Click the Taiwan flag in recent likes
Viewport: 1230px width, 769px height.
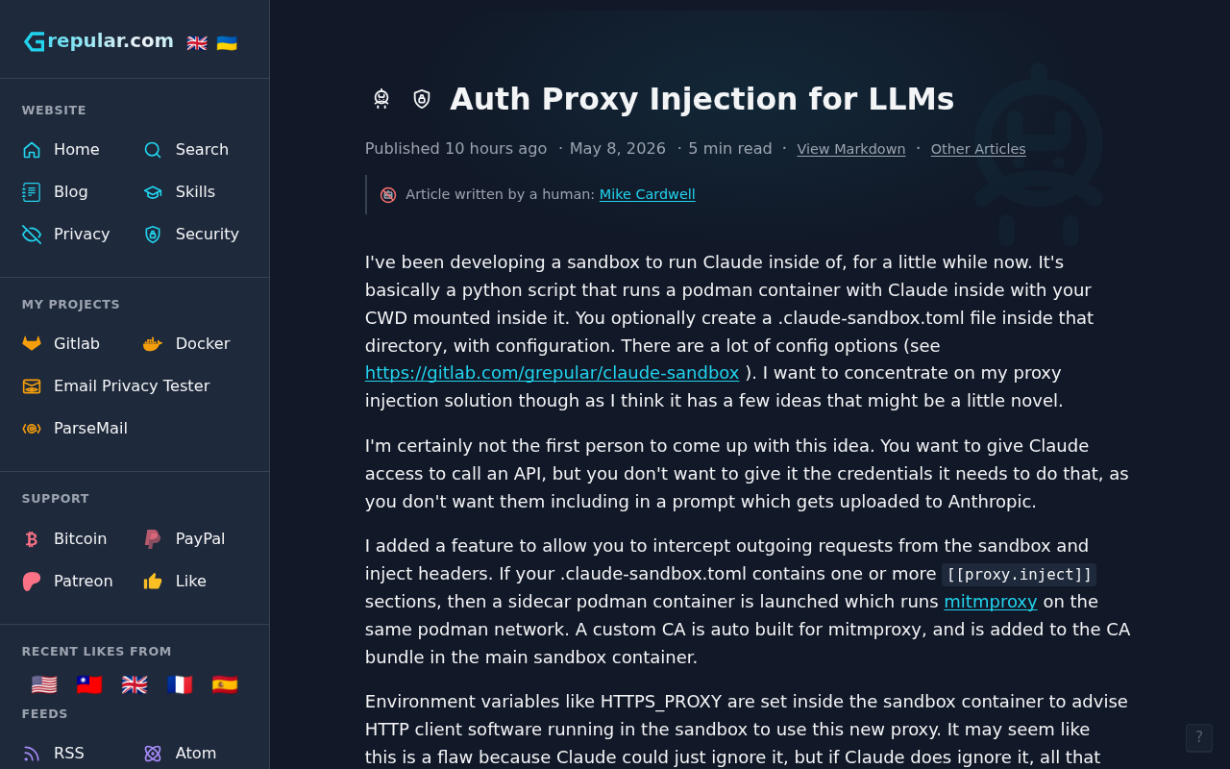tap(89, 685)
